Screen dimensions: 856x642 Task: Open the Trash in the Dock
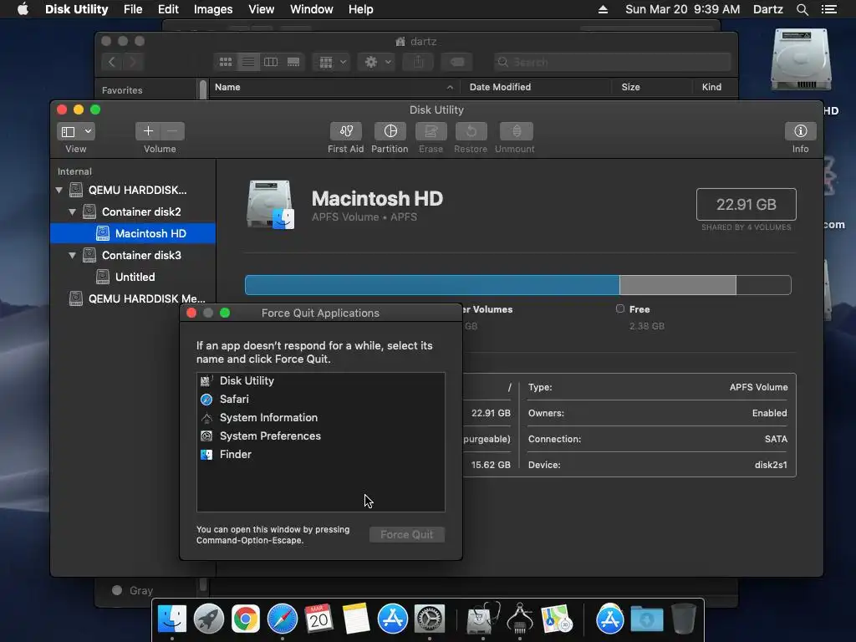[x=684, y=619]
